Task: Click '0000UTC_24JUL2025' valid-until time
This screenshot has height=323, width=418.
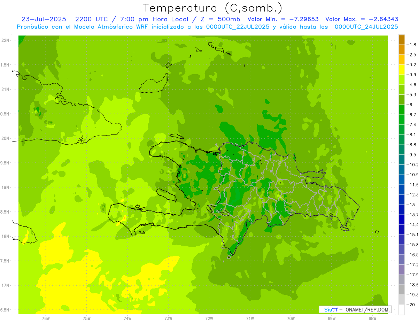Action: click(x=366, y=27)
